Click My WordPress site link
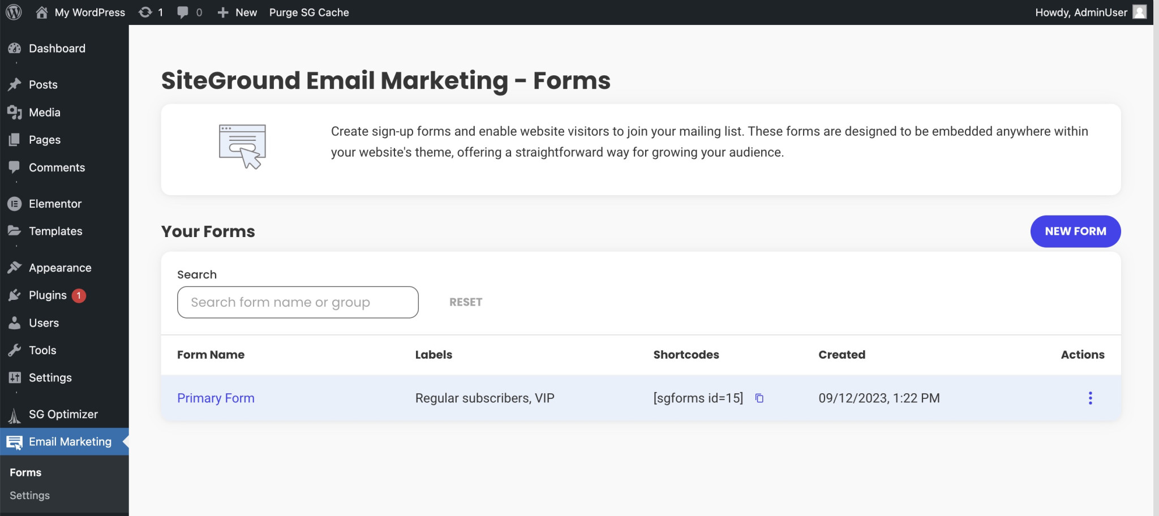Screen dimensions: 1159x516 (x=89, y=12)
